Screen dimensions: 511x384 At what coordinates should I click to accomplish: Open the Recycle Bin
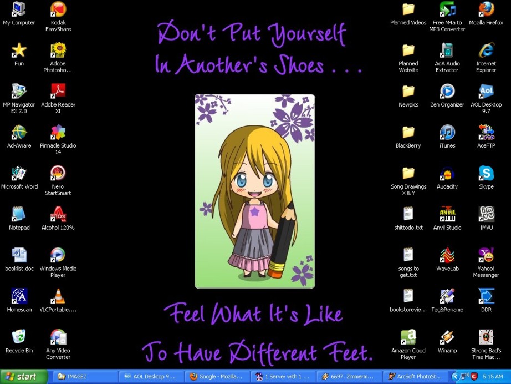(19, 337)
